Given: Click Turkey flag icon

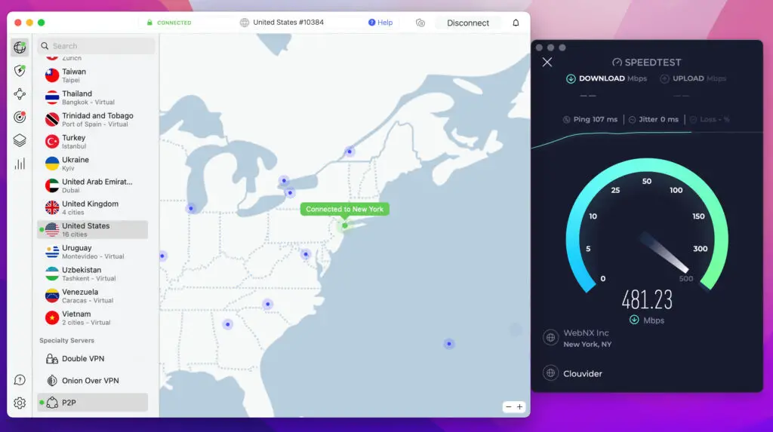Looking at the screenshot, I should 52,142.
